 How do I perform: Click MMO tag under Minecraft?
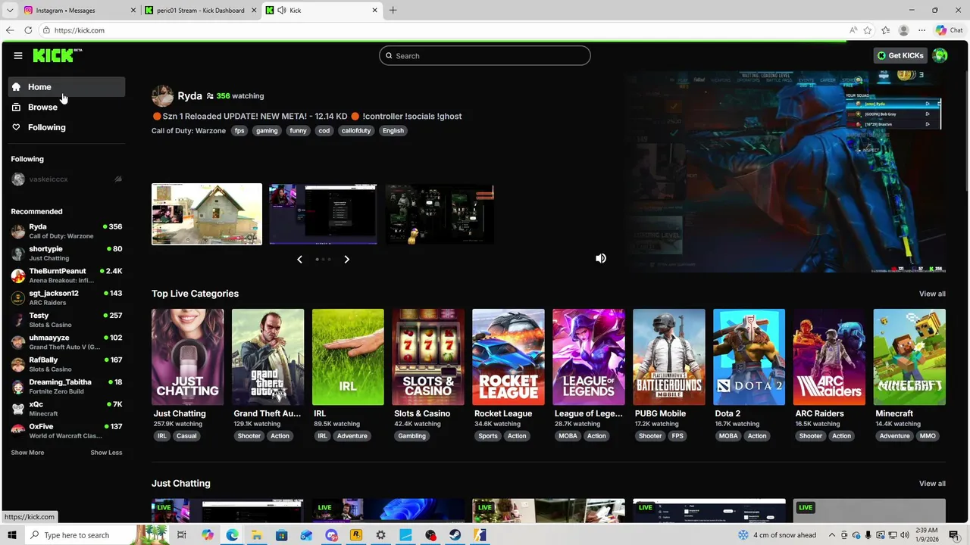tap(928, 436)
